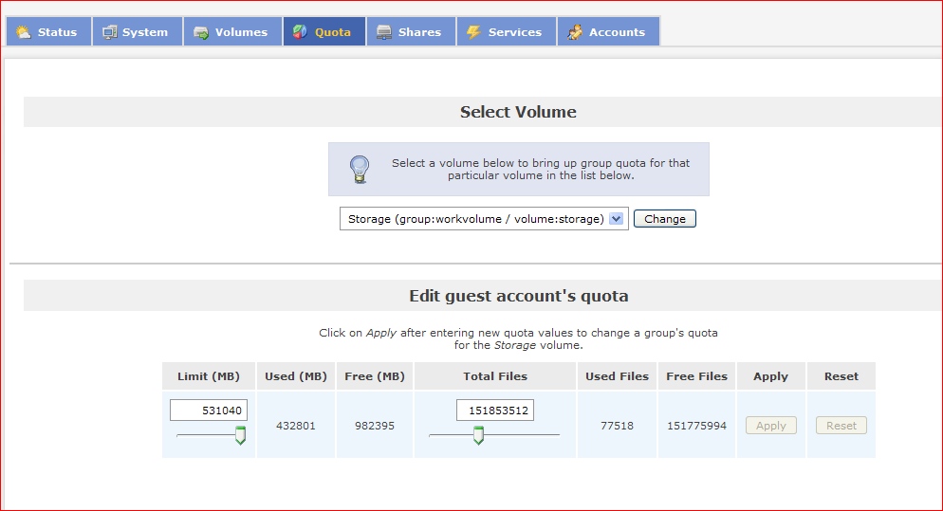
Task: Click the sun icon on Status tab
Action: point(23,32)
